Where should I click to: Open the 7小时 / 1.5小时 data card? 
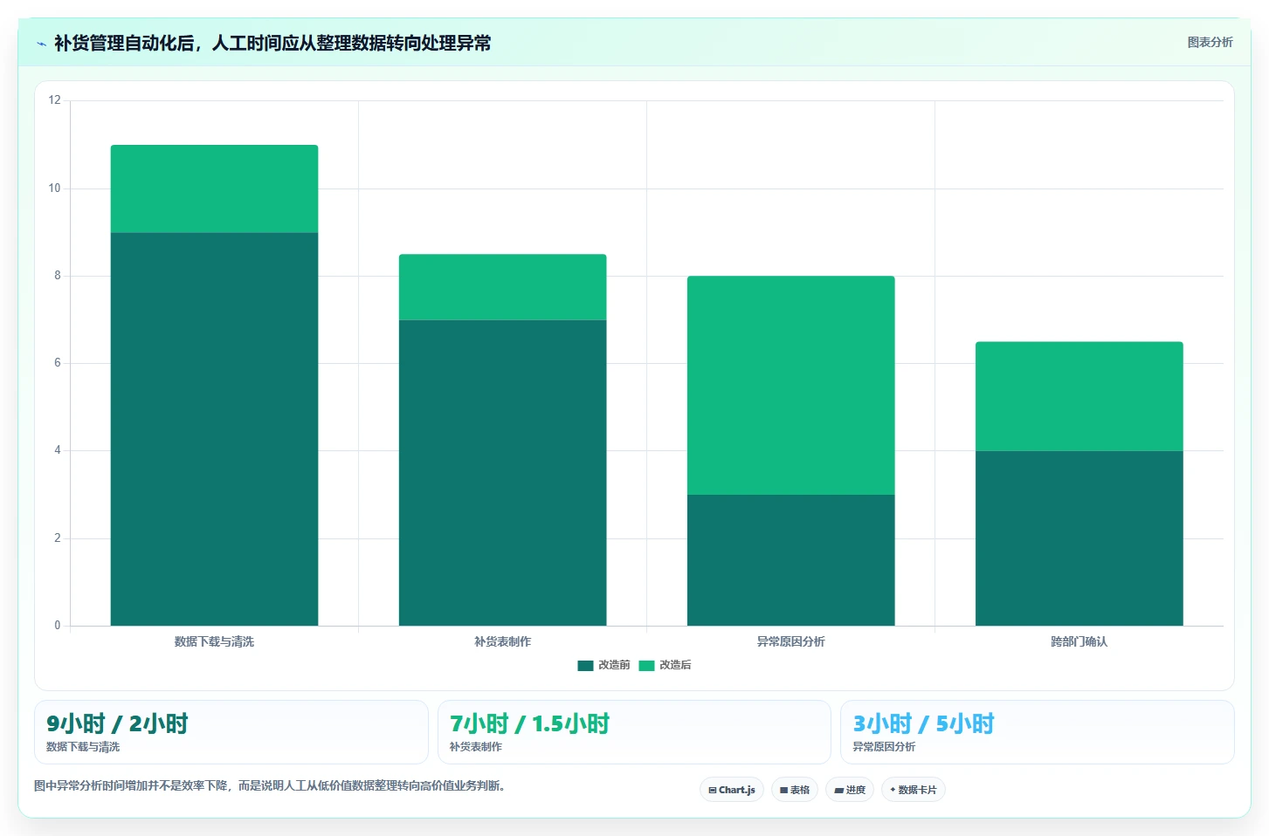pos(634,732)
